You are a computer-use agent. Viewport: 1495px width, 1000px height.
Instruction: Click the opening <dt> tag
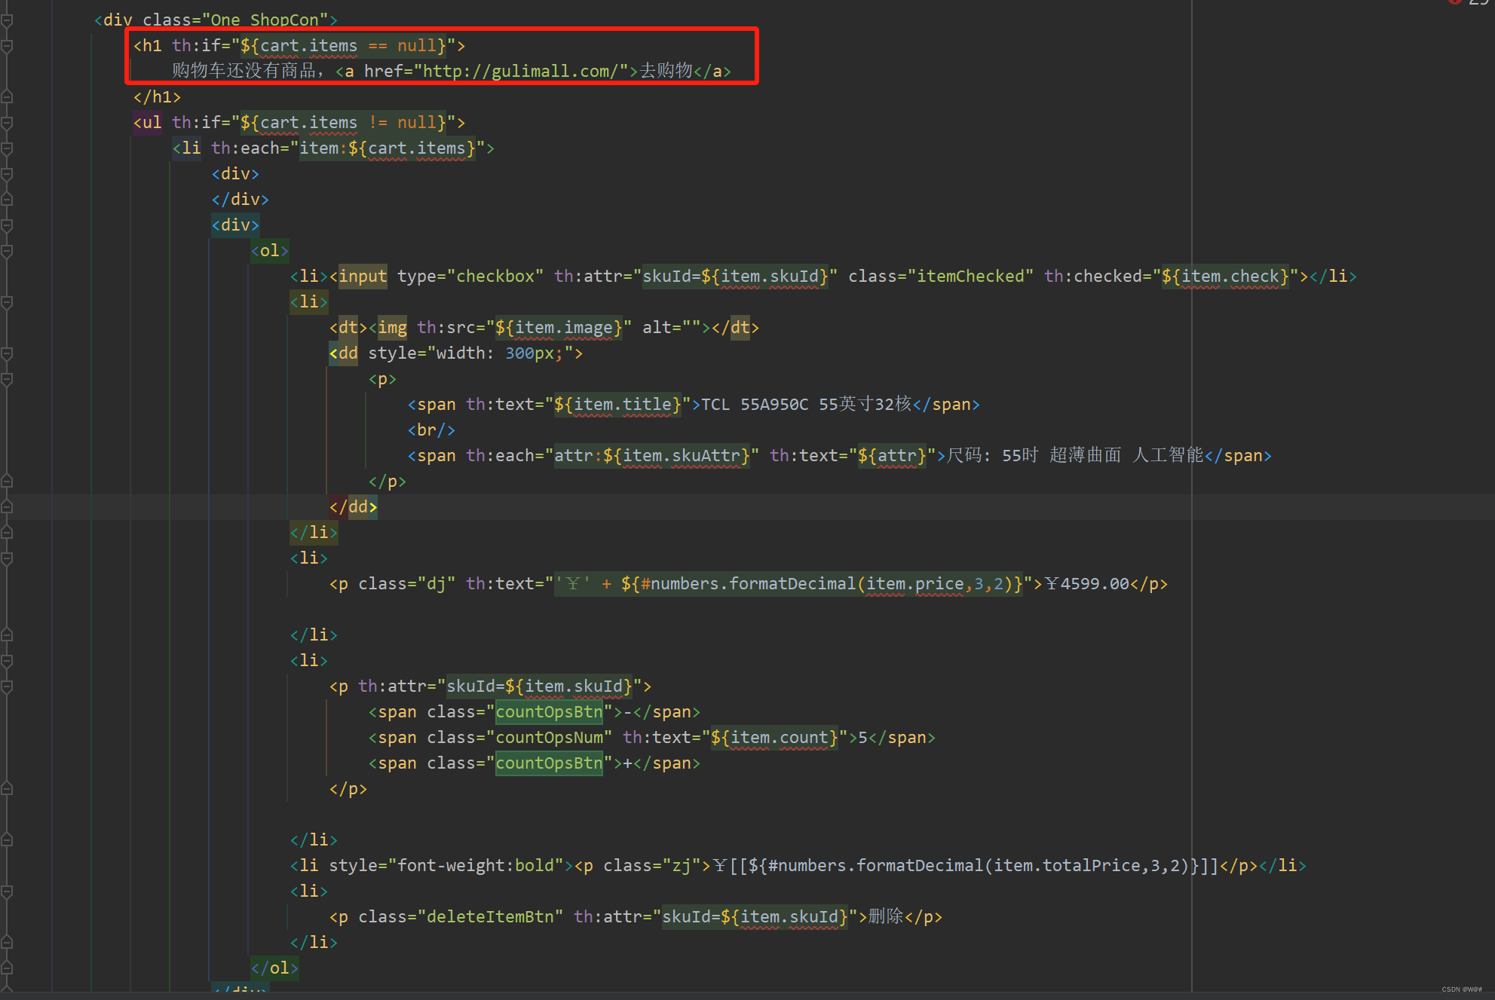(x=348, y=328)
